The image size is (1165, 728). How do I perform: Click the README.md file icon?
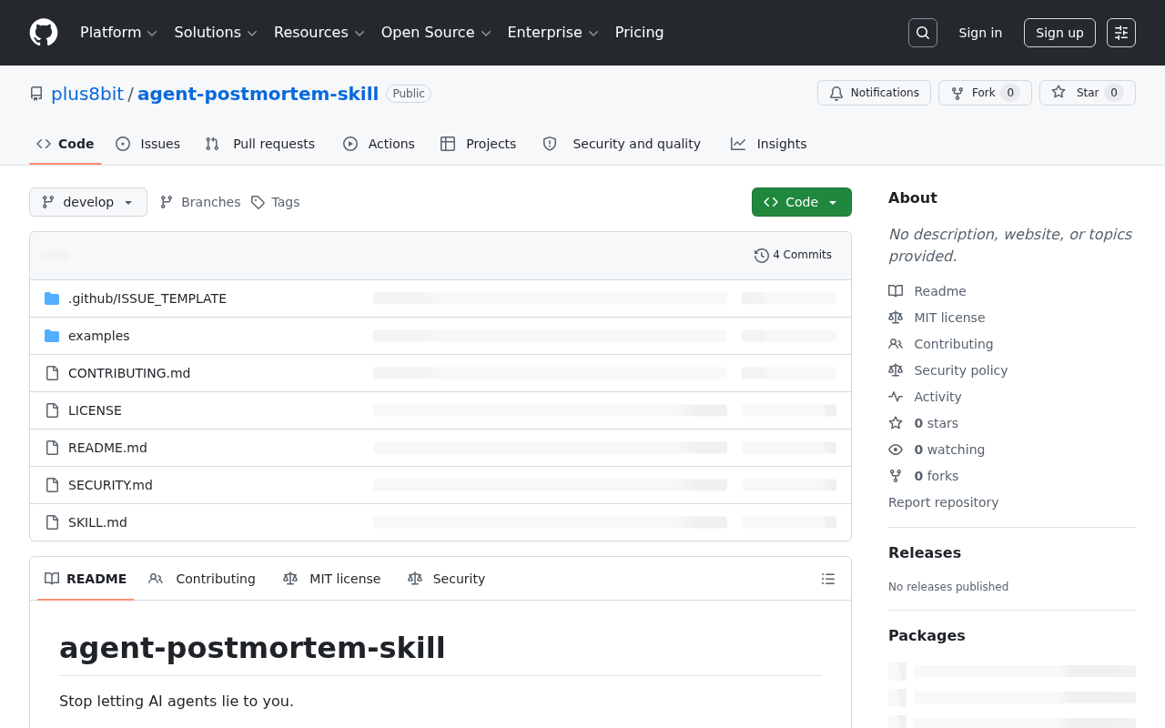[52, 448]
